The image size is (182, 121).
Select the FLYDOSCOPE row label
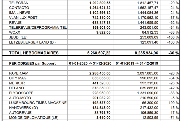pyautogui.click(x=21, y=93)
